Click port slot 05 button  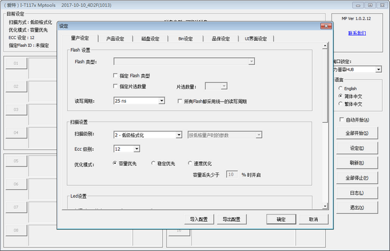[16, 161]
